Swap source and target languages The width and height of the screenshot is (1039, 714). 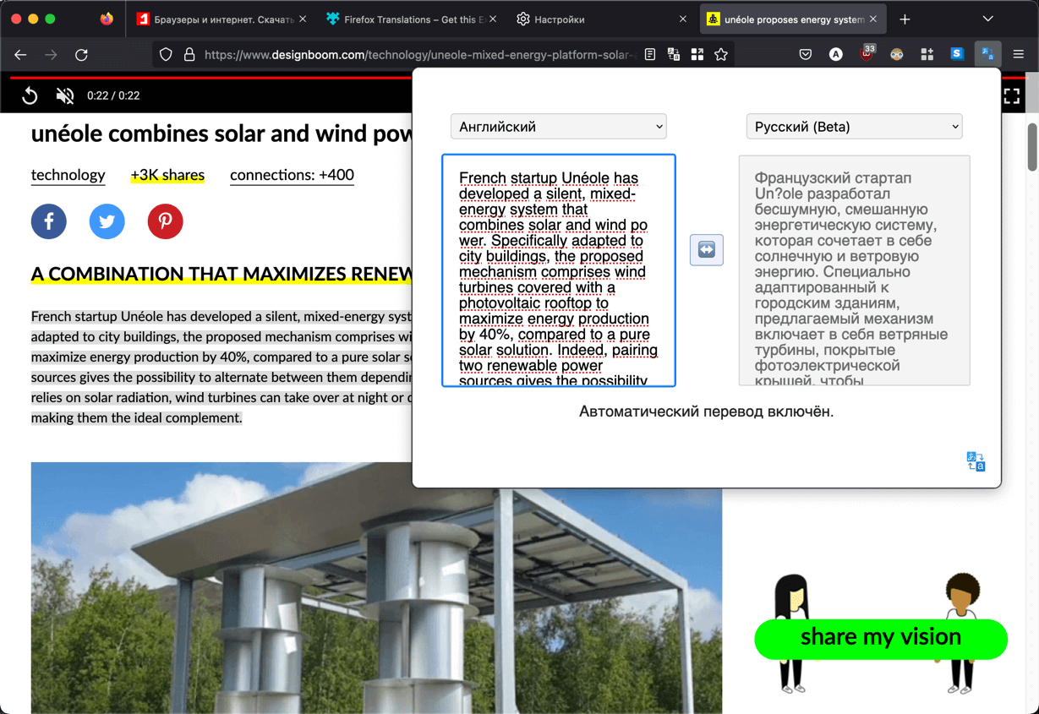707,250
